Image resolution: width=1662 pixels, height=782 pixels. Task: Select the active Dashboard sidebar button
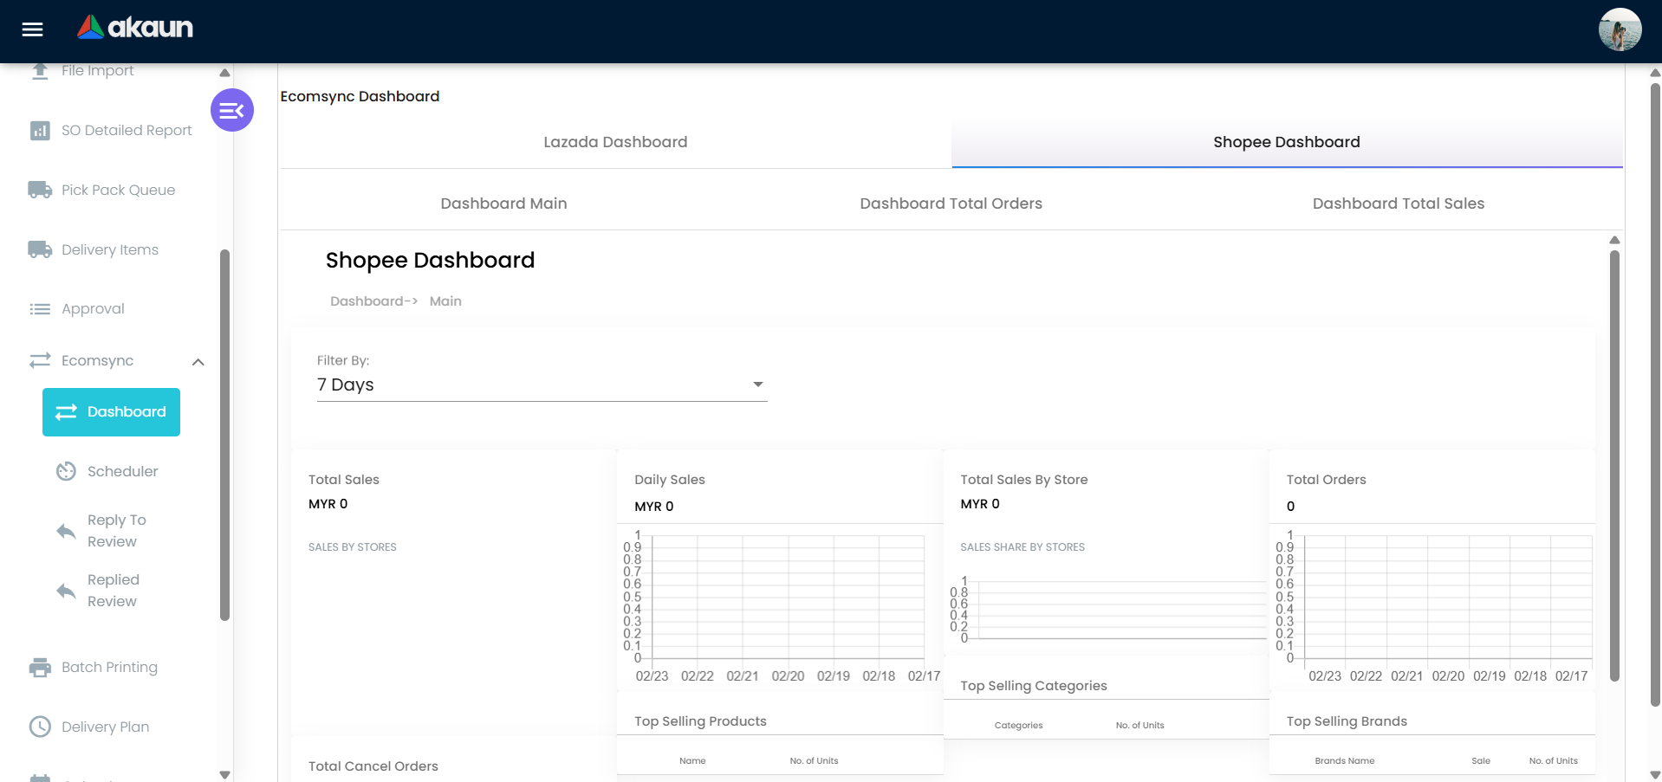[112, 412]
